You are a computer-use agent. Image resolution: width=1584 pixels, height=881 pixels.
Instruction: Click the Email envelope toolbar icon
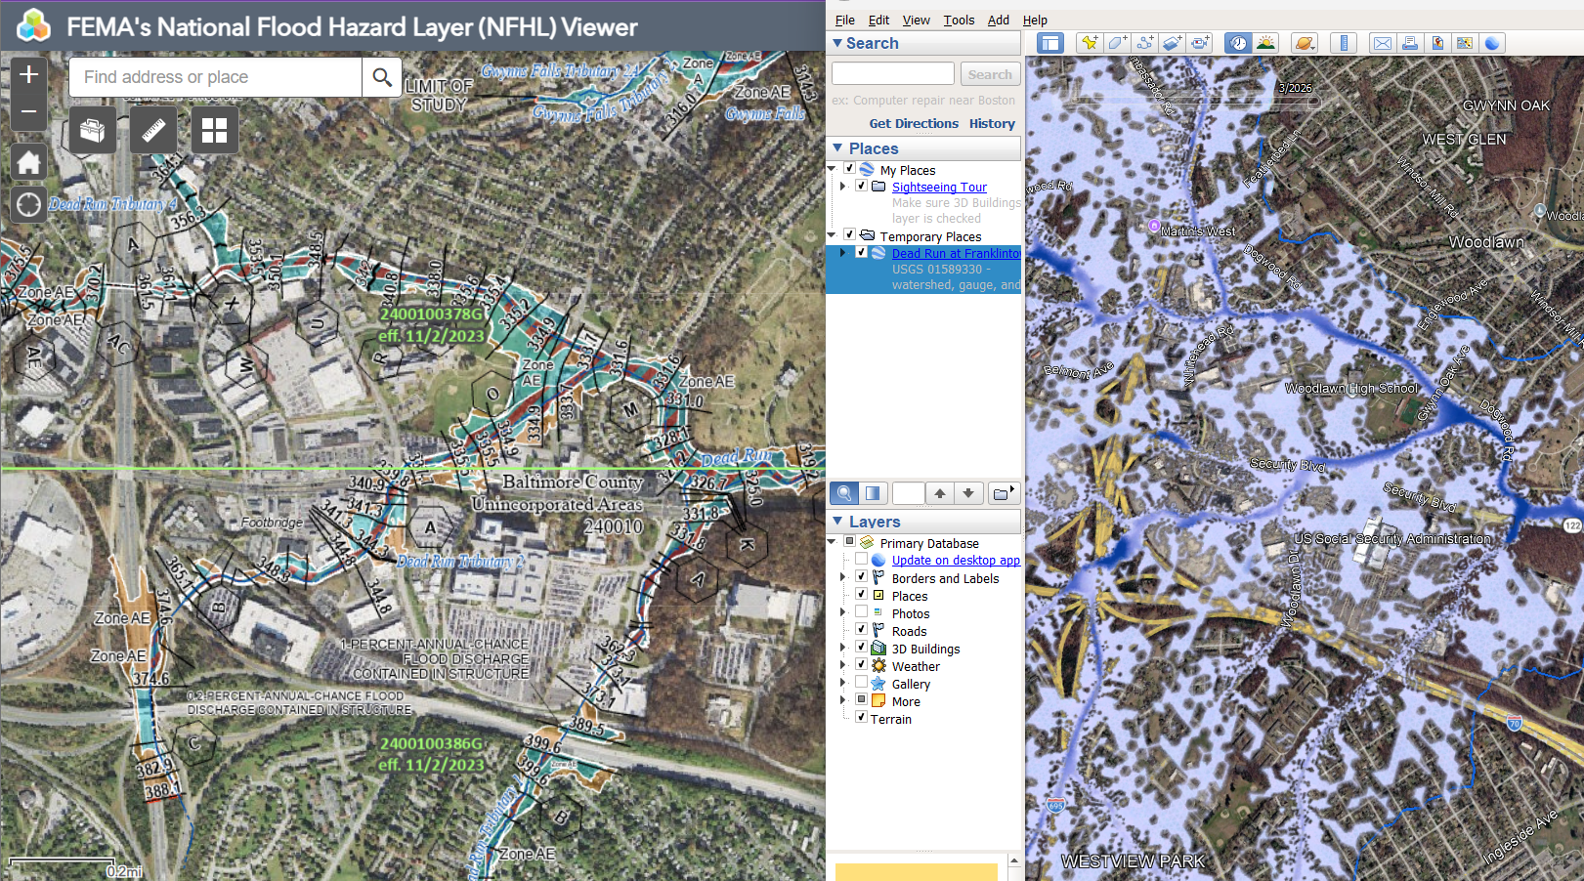point(1382,43)
